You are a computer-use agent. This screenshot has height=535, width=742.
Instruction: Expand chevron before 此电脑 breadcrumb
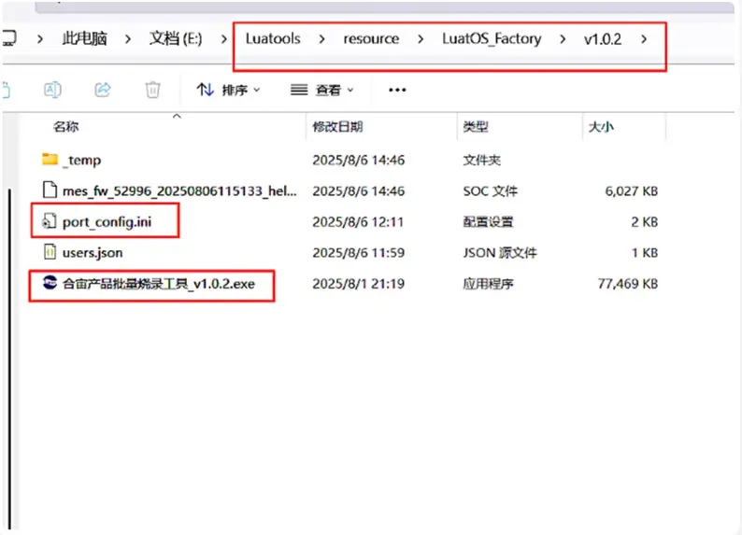[x=40, y=39]
